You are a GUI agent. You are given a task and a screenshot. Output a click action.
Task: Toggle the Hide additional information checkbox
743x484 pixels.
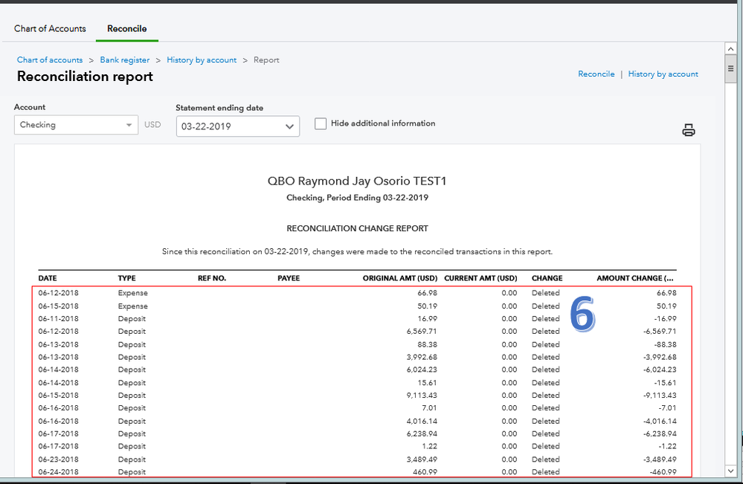click(x=321, y=124)
